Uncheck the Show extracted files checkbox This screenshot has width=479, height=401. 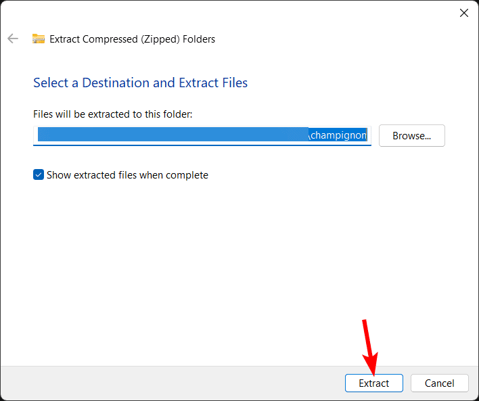click(x=39, y=175)
